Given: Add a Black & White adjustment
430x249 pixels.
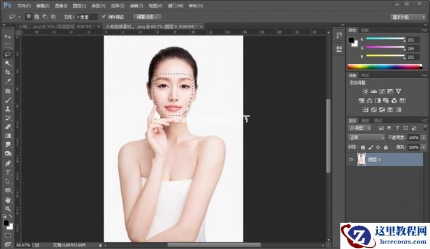Looking at the screenshot, I should pos(378,101).
